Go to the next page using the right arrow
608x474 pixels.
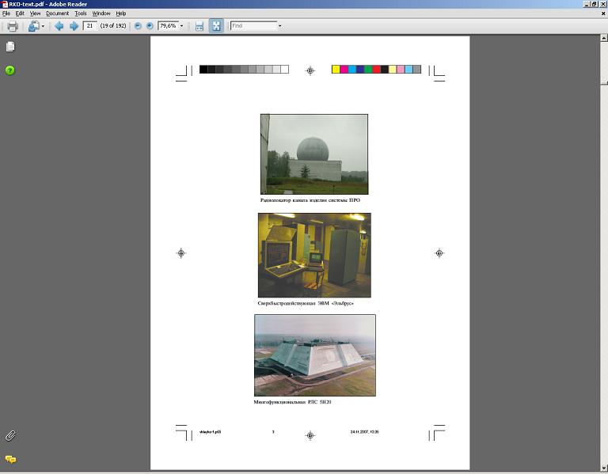click(x=74, y=26)
